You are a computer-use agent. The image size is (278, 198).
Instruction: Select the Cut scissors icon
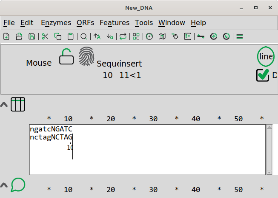click(x=45, y=36)
